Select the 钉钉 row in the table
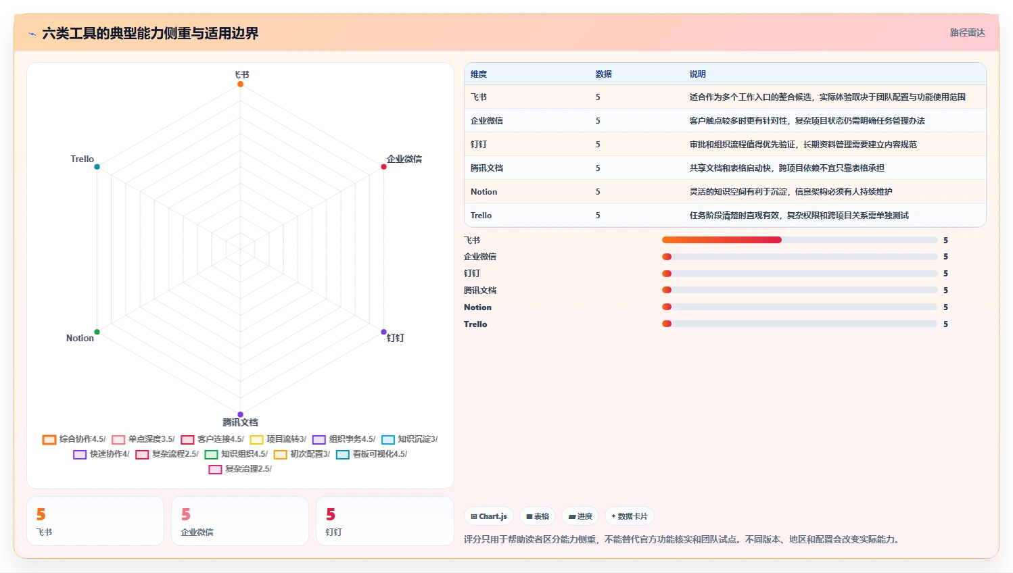Viewport: 1013px width, 573px height. tap(725, 145)
